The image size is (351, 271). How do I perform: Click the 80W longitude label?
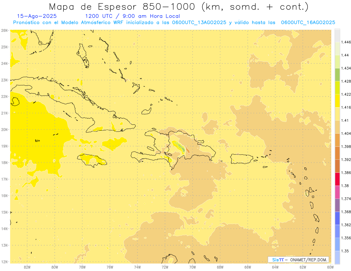coord(55,267)
